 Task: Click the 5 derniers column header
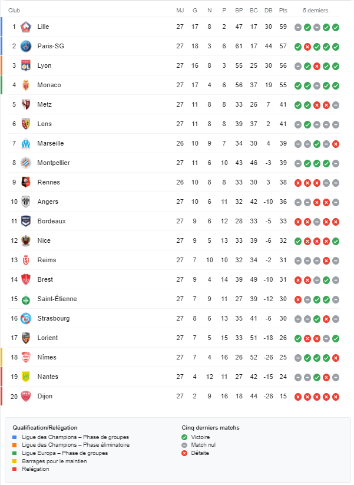click(315, 11)
